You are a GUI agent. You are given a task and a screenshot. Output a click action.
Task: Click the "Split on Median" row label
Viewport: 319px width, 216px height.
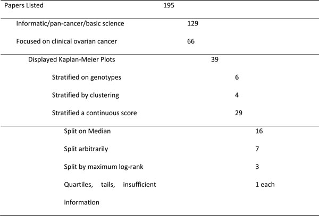(x=87, y=131)
